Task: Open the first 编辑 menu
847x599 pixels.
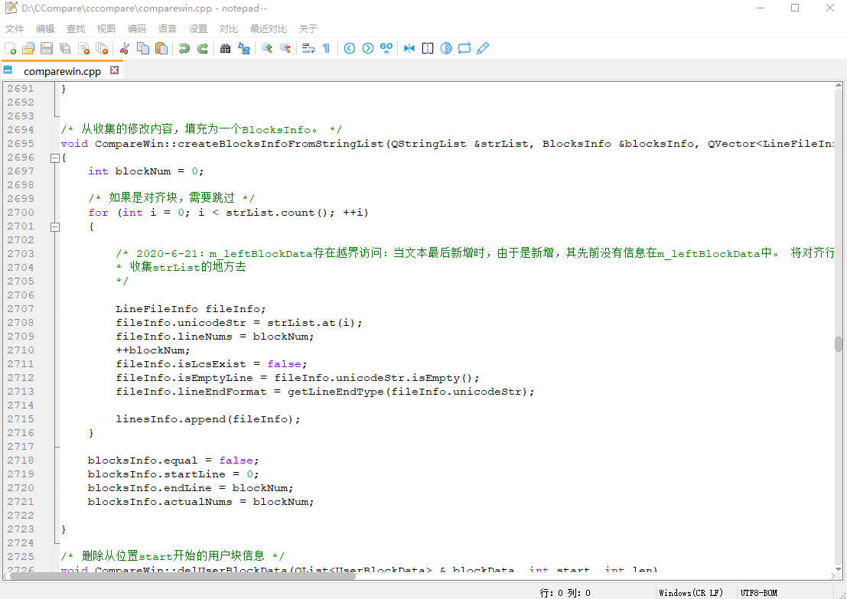Action: click(45, 28)
